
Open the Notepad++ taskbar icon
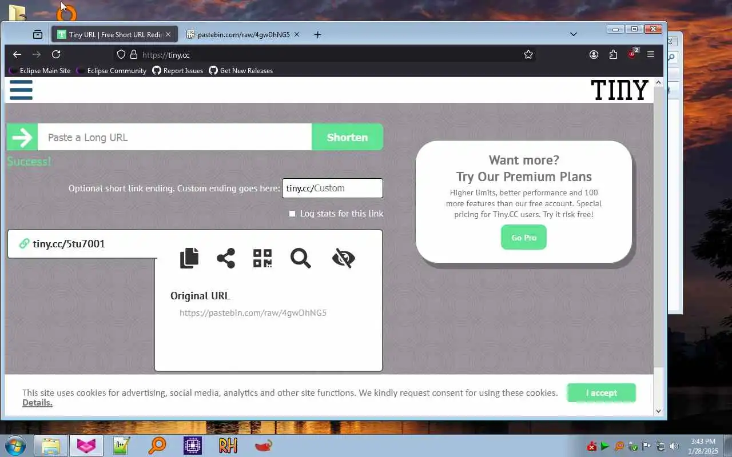(x=121, y=446)
